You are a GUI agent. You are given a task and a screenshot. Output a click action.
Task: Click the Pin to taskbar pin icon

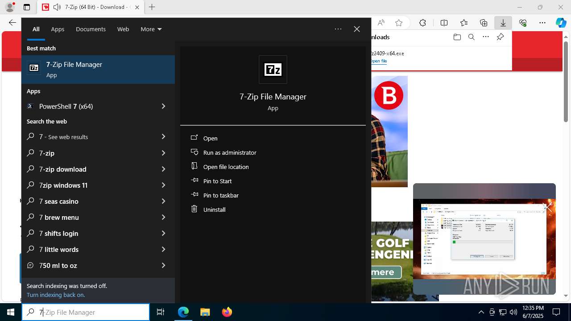[x=194, y=195]
